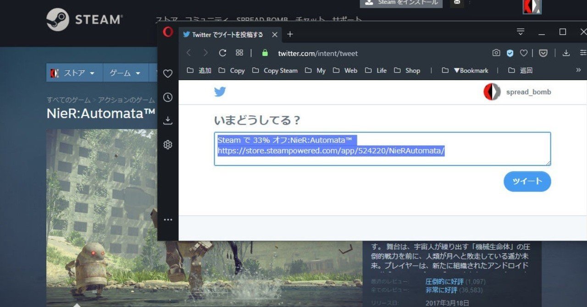Select the Twitter tab in Opera
587x307 pixels.
(229, 34)
